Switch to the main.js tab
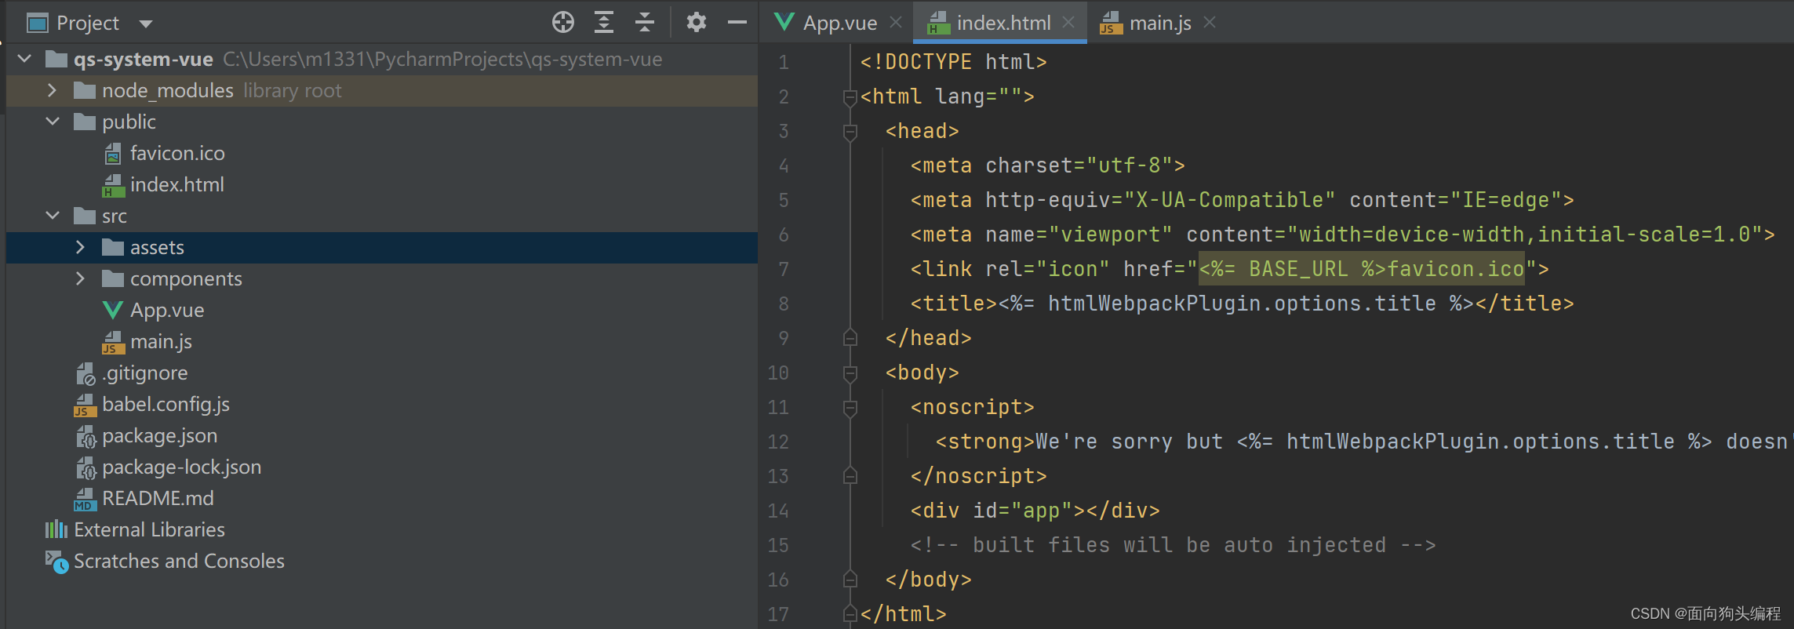 1159,24
